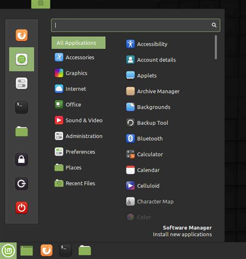
Task: Click the magnifier icon in search box
Action: (214, 25)
